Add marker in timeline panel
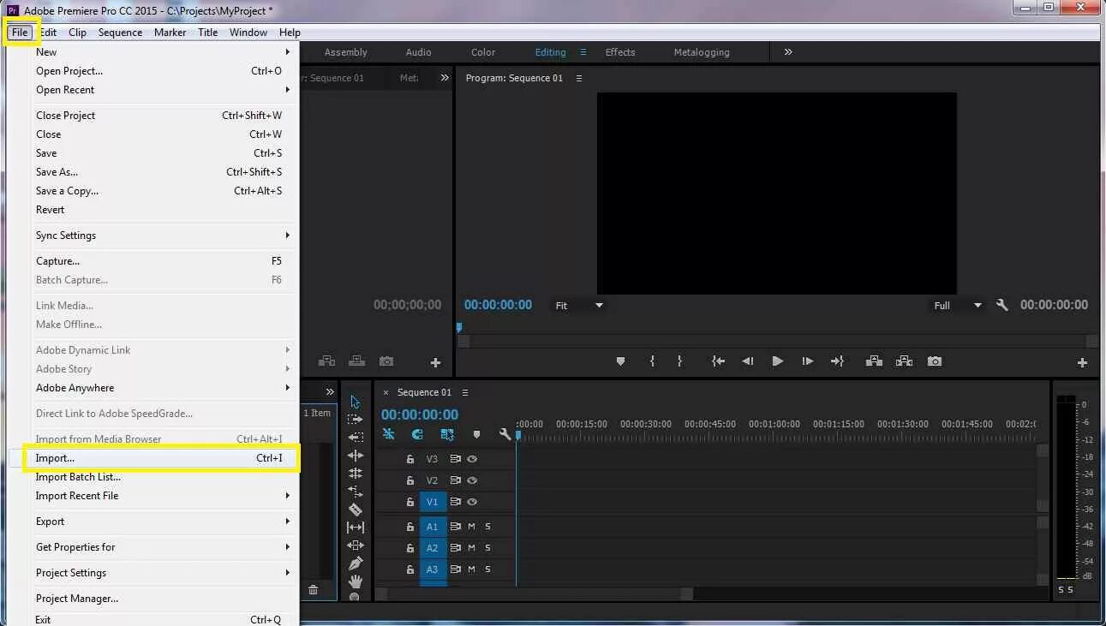 tap(476, 435)
